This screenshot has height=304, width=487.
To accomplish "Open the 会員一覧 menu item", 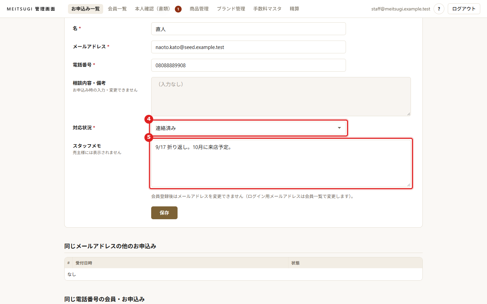I will (x=117, y=9).
